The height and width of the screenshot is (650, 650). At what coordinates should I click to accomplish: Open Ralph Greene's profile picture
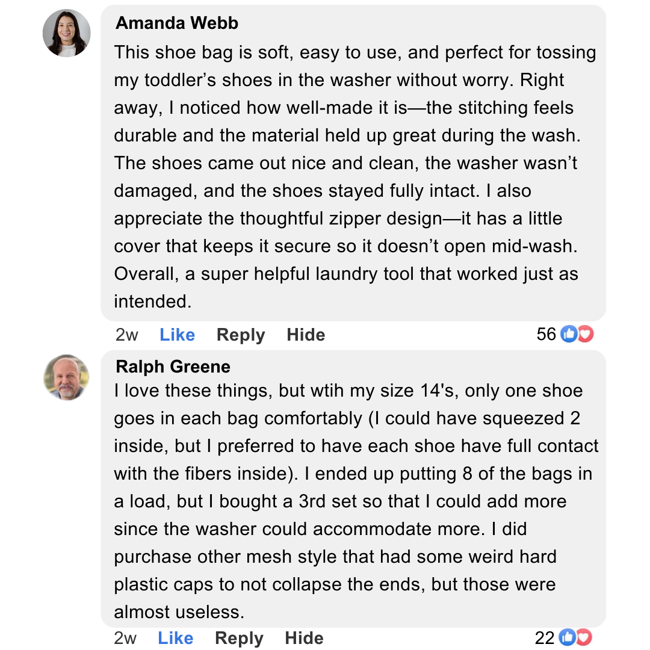67,377
